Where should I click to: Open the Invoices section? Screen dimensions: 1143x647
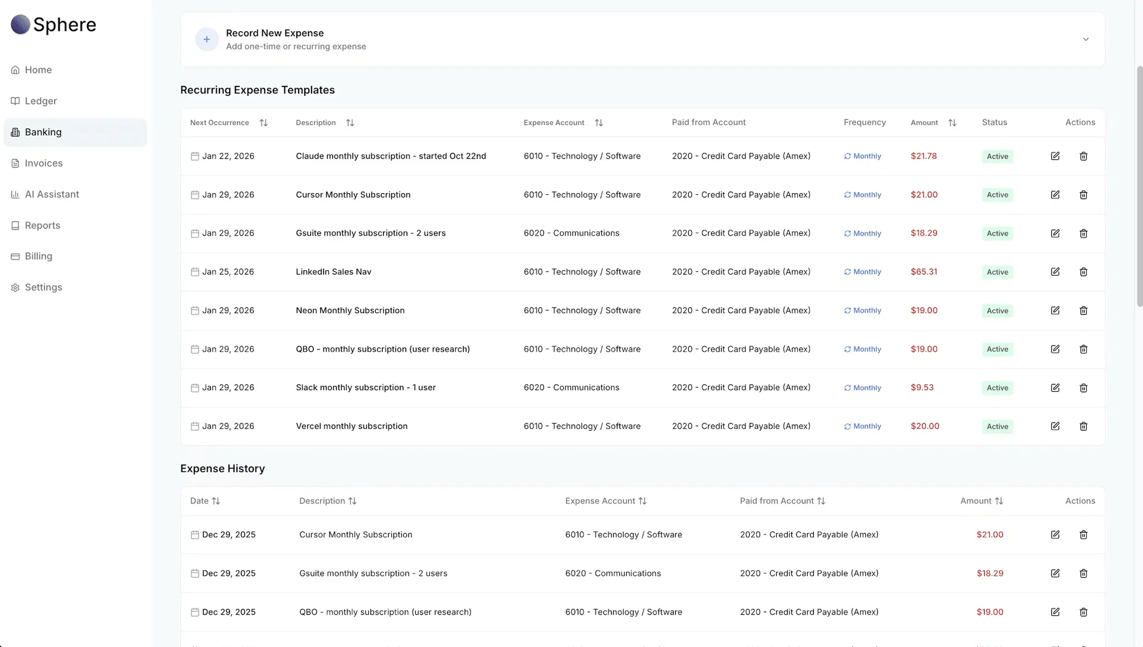(x=75, y=163)
